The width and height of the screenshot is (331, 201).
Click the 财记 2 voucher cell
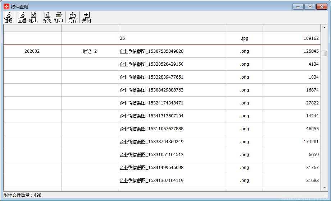click(x=90, y=51)
